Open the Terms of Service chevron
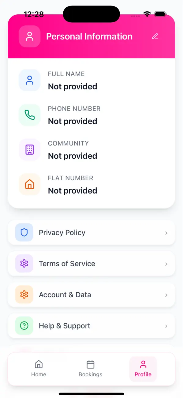183x398 pixels. click(x=166, y=264)
